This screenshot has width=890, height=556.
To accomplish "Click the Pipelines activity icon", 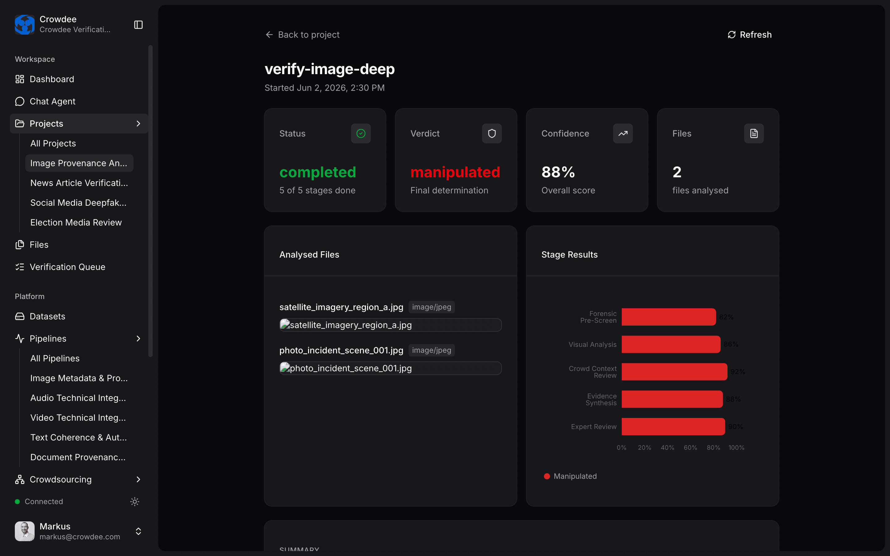I will click(x=20, y=339).
